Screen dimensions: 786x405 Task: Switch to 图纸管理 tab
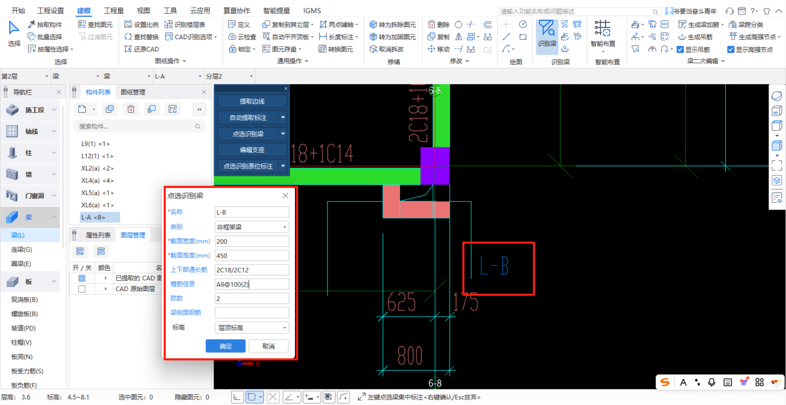click(x=133, y=92)
